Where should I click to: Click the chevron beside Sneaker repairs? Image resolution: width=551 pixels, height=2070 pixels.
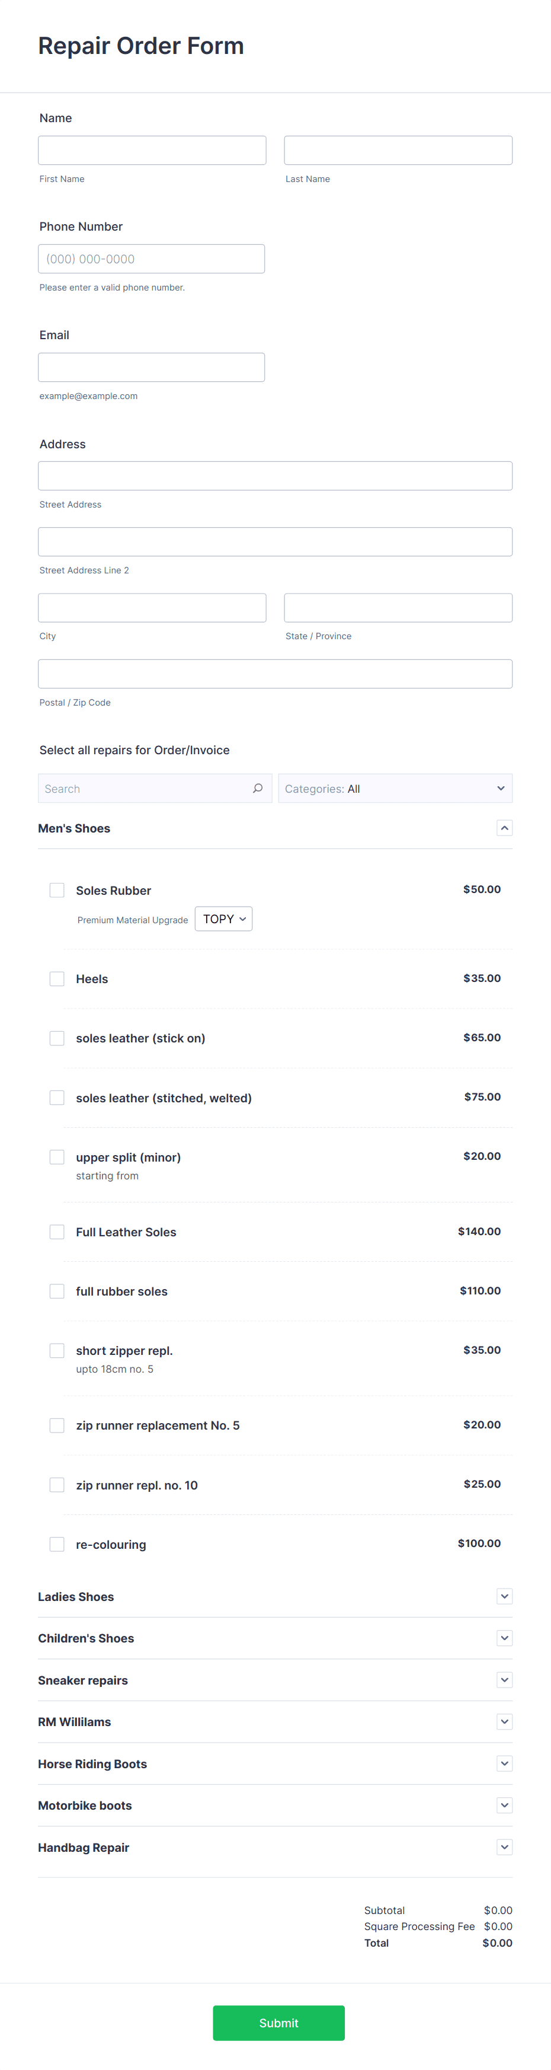click(504, 1679)
